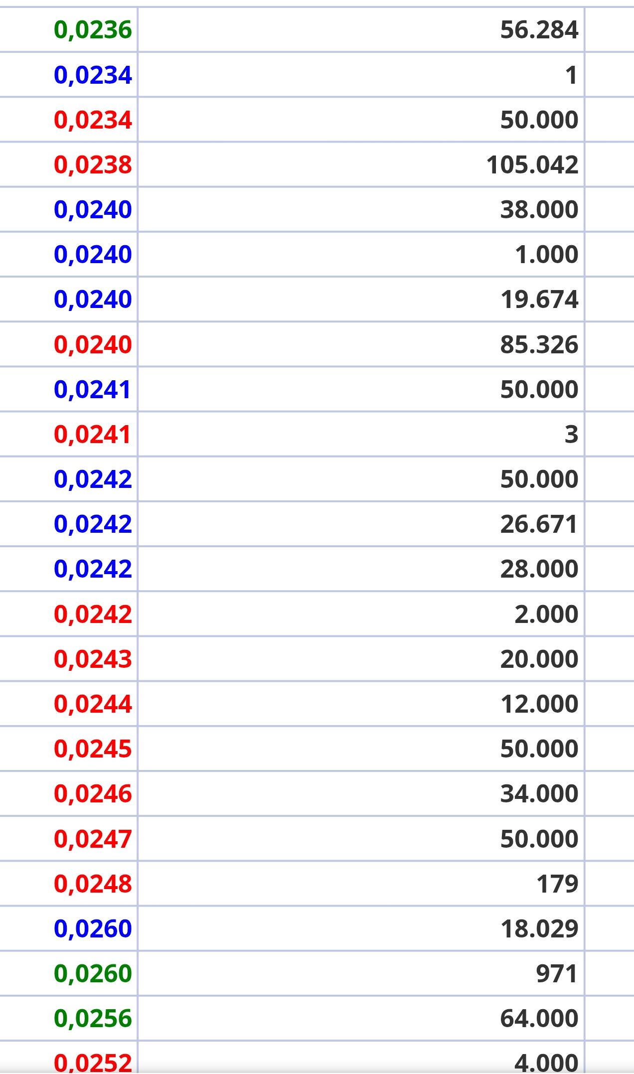Click the volume 26.671

pos(539,524)
